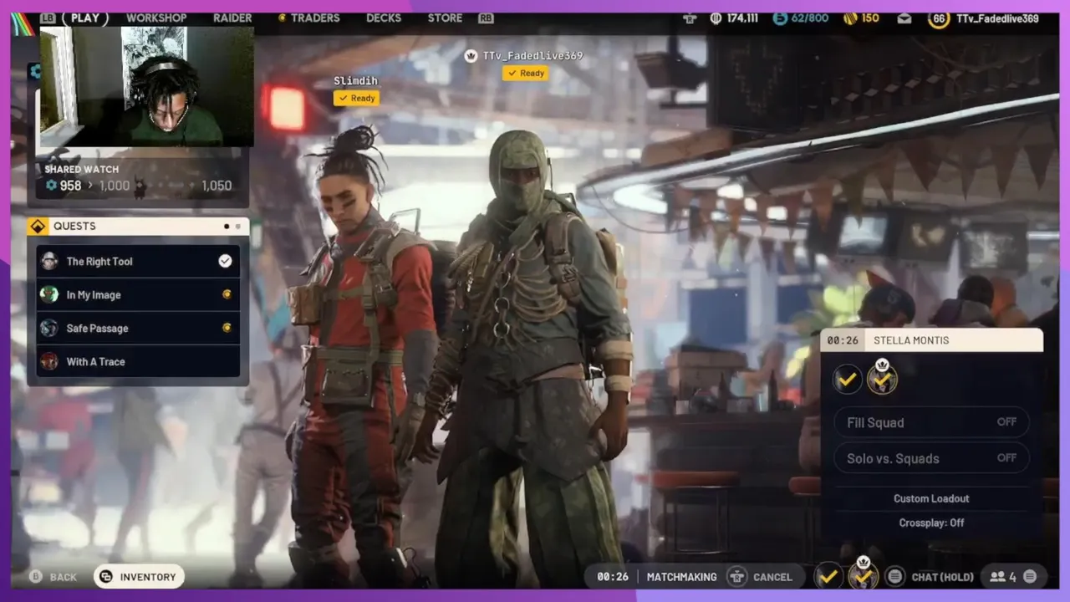Screen dimensions: 1070x602
Task: Toggle Fill Squad on
Action: 931,422
